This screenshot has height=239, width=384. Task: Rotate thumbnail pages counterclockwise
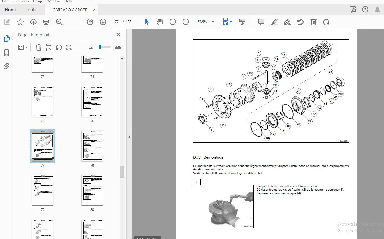coord(59,47)
